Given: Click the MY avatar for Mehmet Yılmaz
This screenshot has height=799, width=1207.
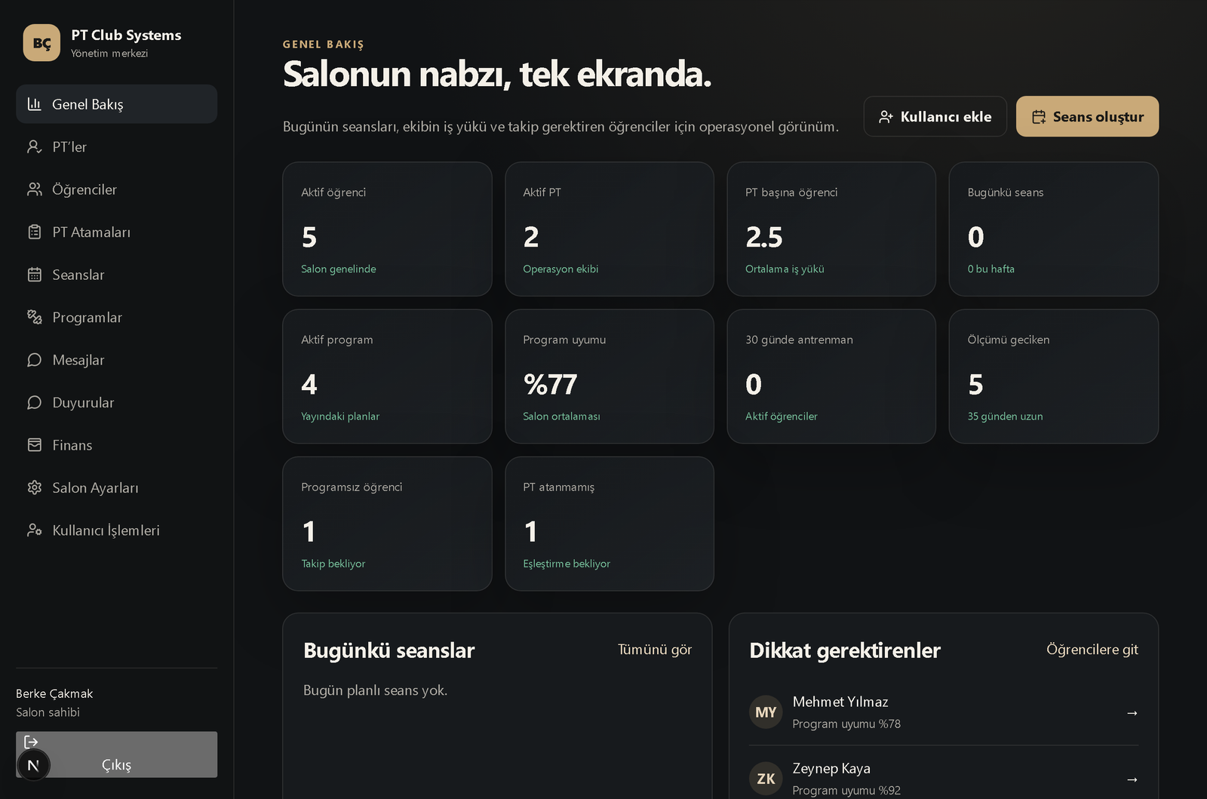Looking at the screenshot, I should pyautogui.click(x=766, y=712).
